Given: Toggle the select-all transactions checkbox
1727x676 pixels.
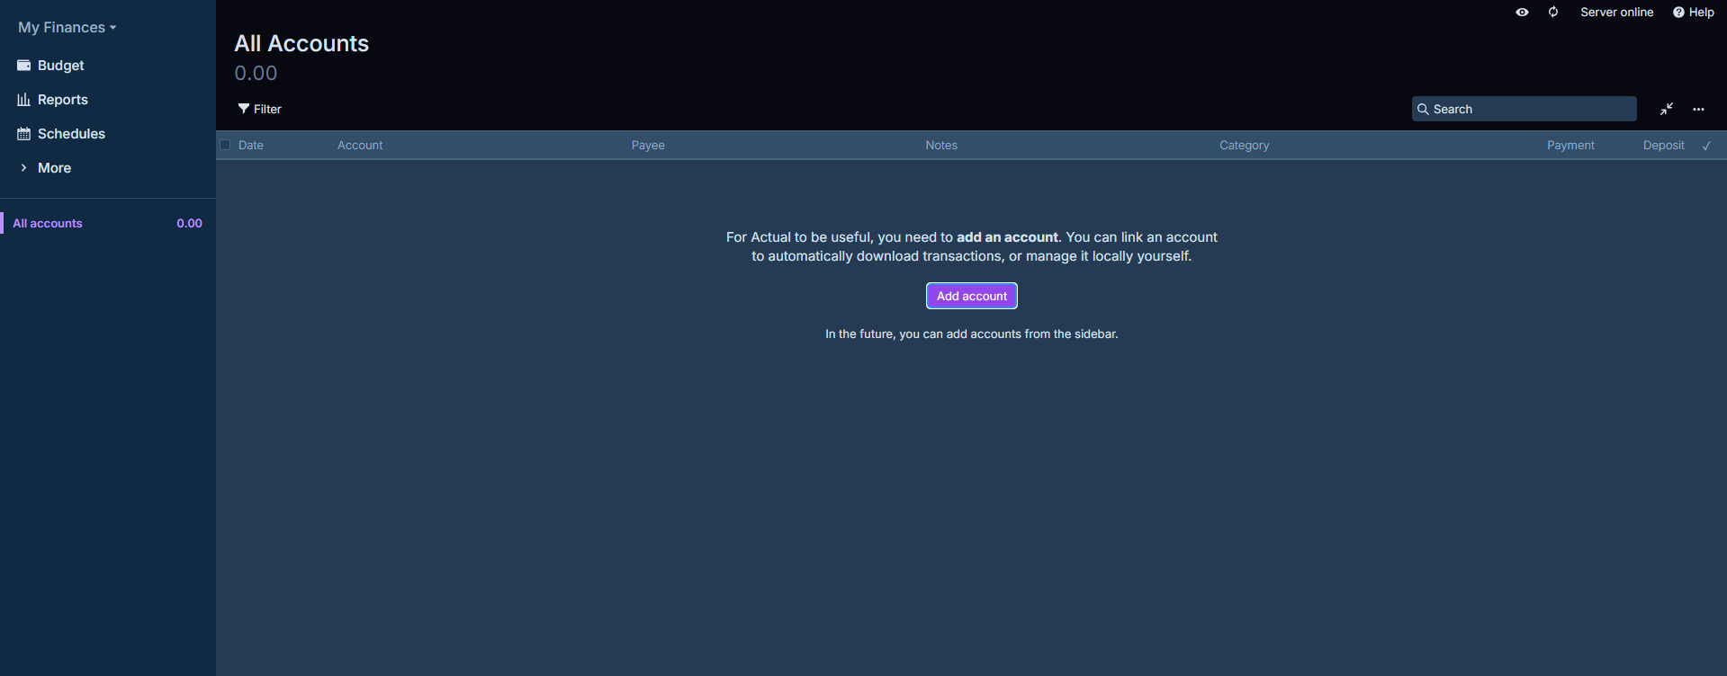Looking at the screenshot, I should [x=225, y=145].
